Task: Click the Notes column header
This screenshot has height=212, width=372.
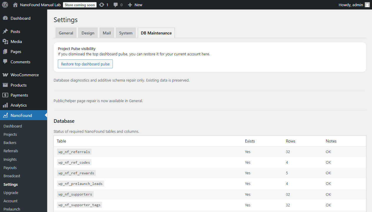Action: 331,141
